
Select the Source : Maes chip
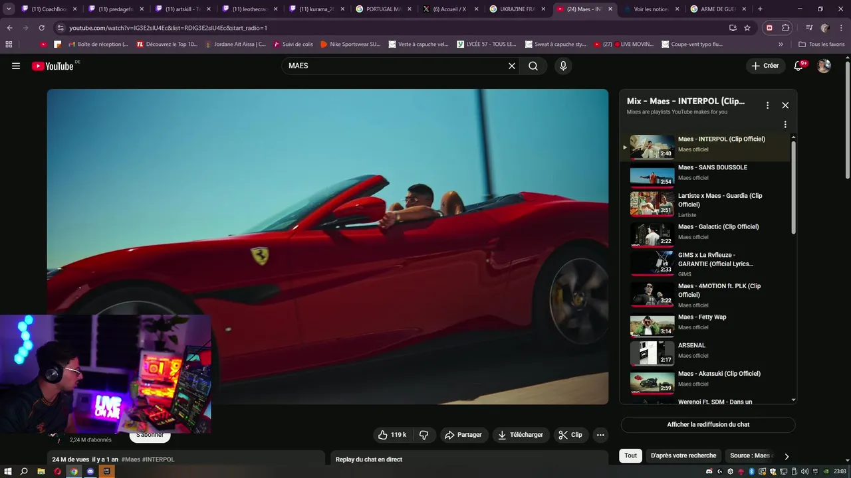[750, 455]
